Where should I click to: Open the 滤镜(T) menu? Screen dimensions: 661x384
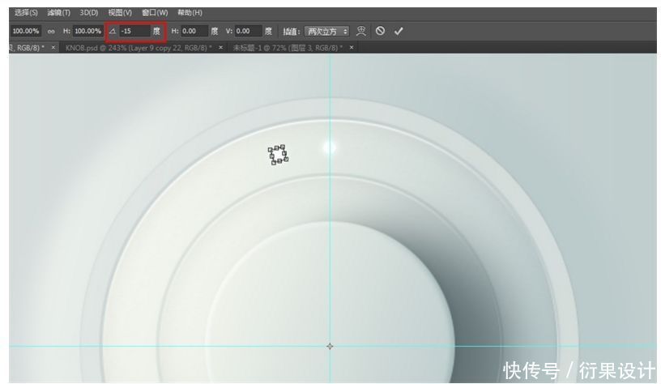coord(58,13)
